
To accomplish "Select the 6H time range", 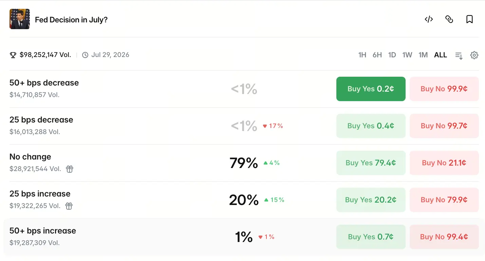I will 377,55.
